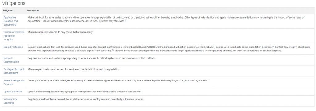Open the Disable or Remove Feature or Program mitigation
The width and height of the screenshot is (316, 111).
(x=14, y=36)
